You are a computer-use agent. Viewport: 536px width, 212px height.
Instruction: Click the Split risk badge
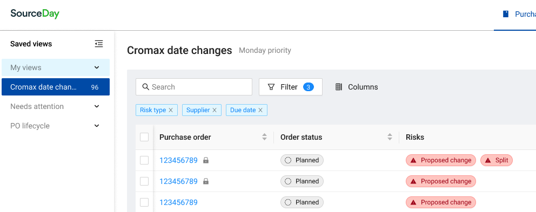(497, 160)
